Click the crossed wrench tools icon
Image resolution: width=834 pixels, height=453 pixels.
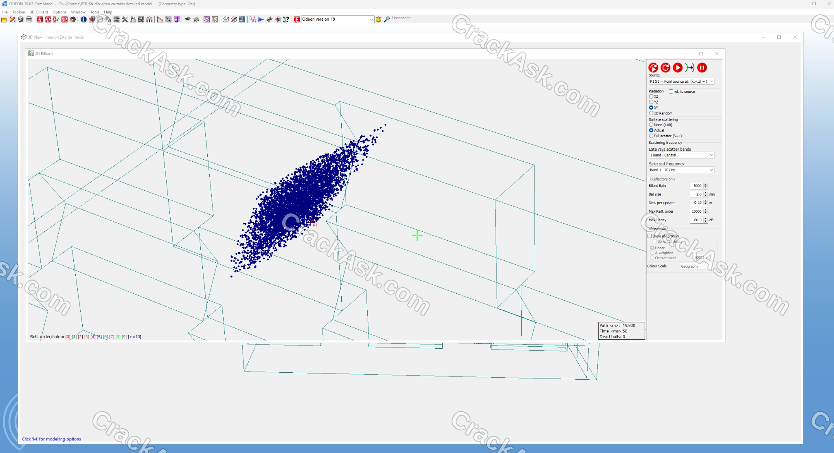[125, 20]
